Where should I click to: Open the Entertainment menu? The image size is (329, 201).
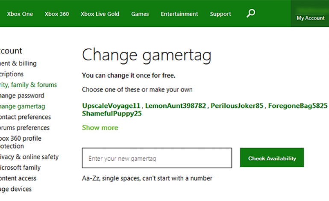tap(179, 14)
